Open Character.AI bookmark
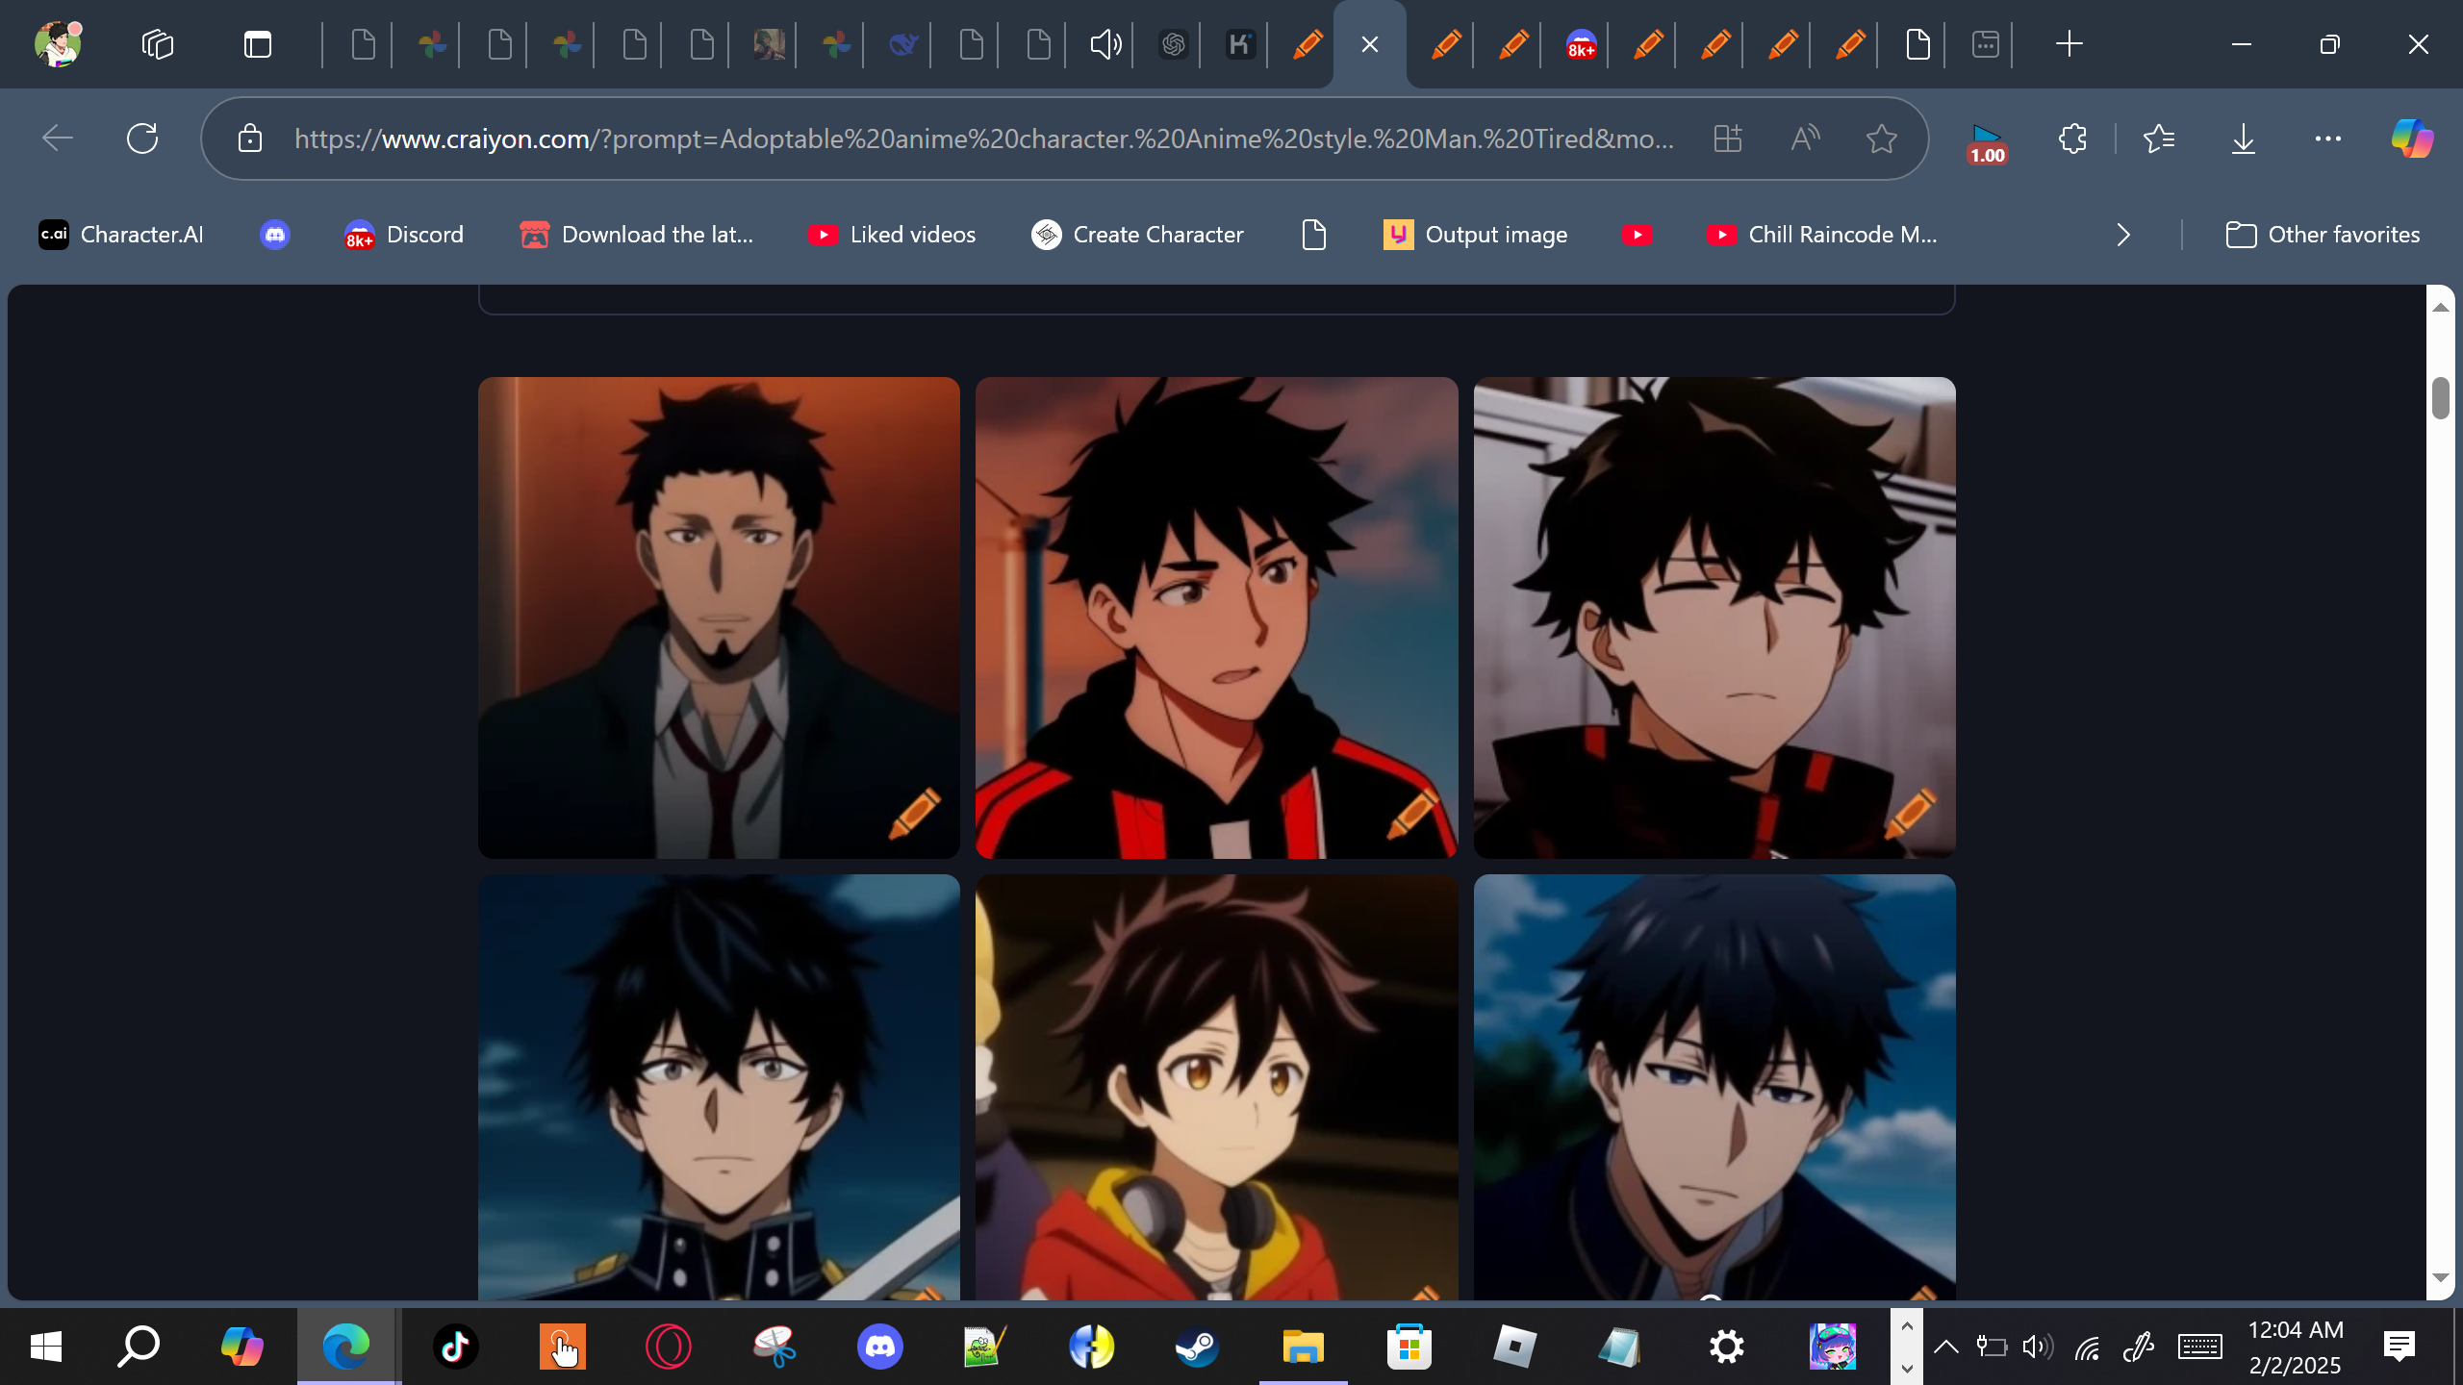This screenshot has height=1385, width=2463. click(x=121, y=235)
